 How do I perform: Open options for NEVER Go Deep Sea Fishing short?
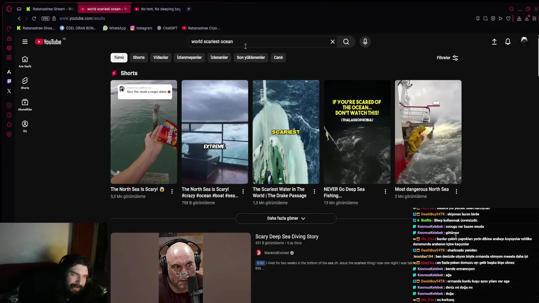click(385, 191)
